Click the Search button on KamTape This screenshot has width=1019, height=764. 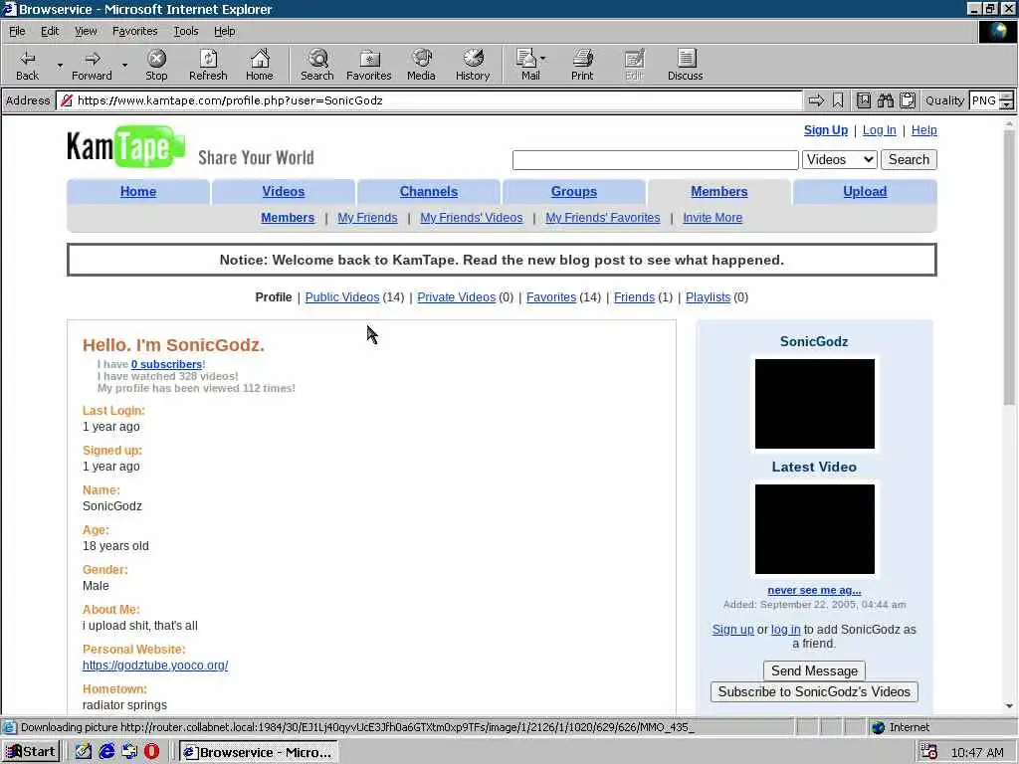909,160
